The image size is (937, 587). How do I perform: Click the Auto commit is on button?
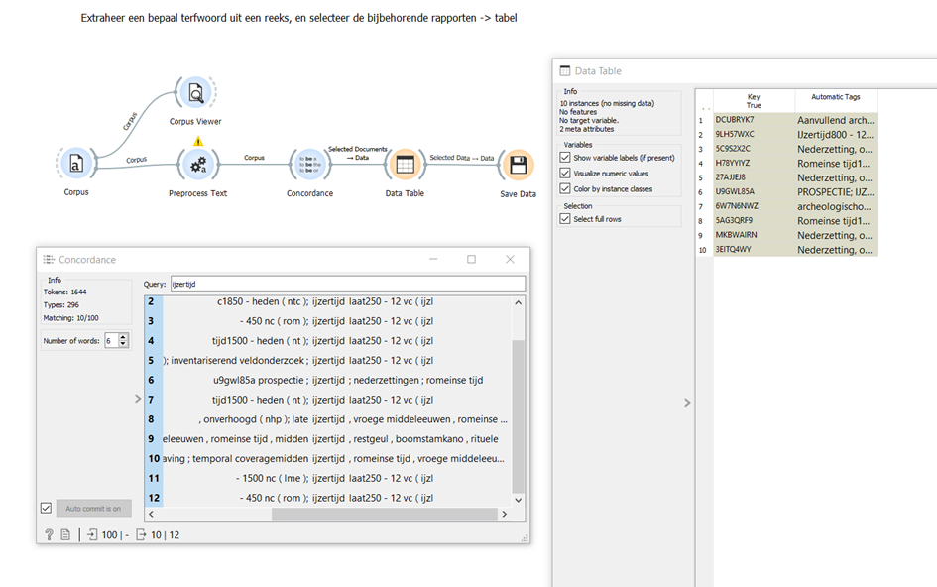[x=93, y=509]
